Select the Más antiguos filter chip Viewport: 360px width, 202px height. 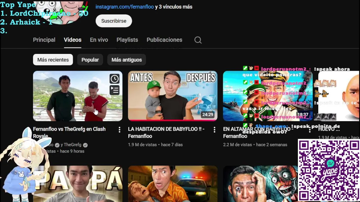(127, 60)
